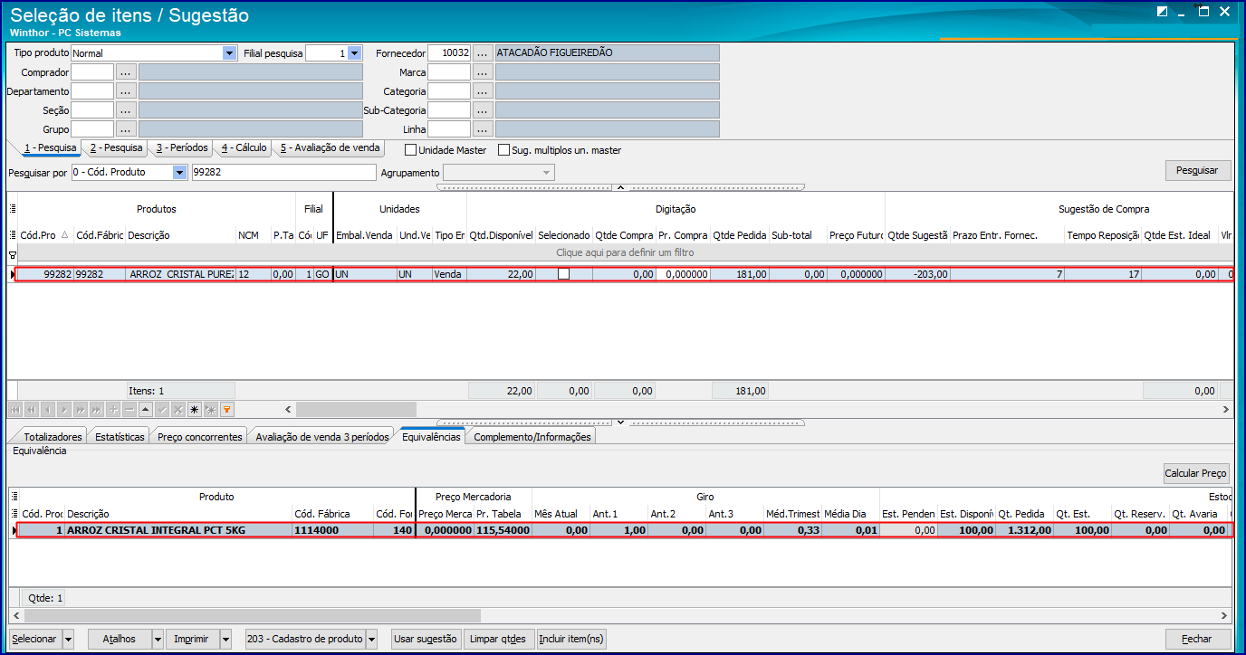1246x655 pixels.
Task: Click Comprador code input field
Action: [92, 72]
